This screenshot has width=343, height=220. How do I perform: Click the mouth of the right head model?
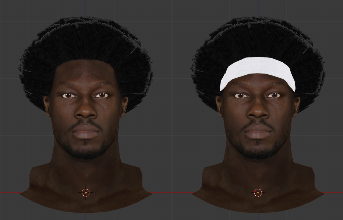258,131
